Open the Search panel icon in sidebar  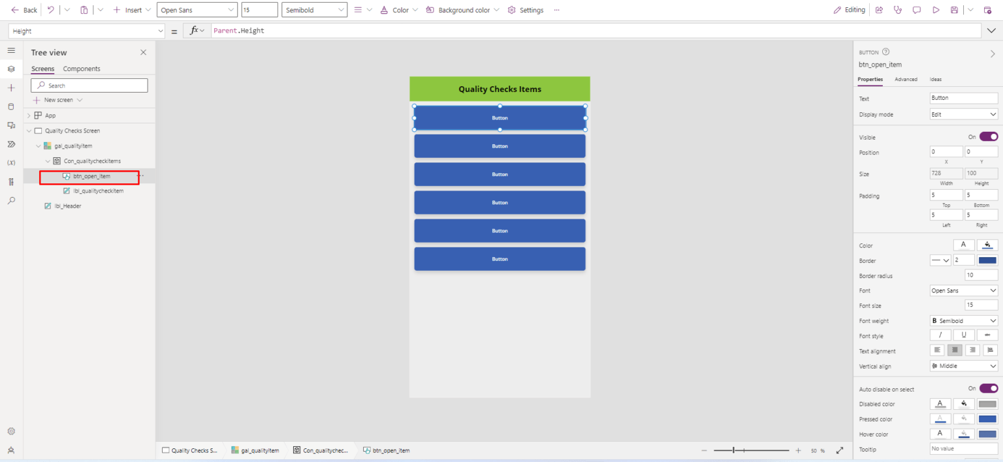11,201
